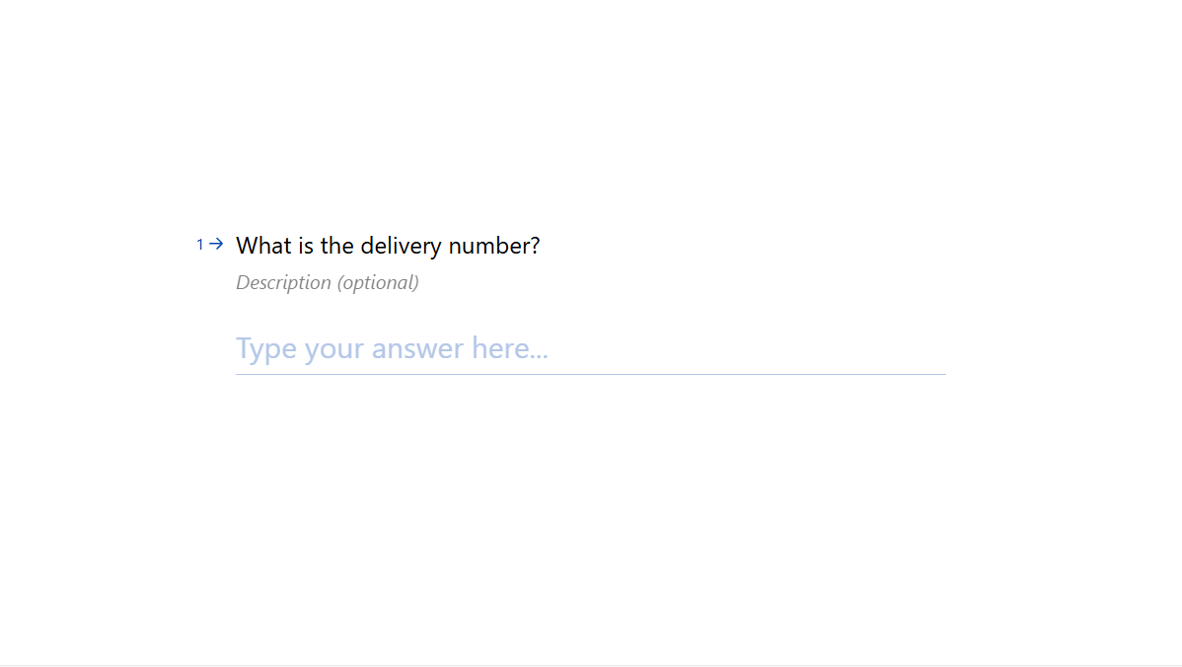This screenshot has height=667, width=1182.
Task: Select the question number 1 indicator
Action: click(x=200, y=244)
